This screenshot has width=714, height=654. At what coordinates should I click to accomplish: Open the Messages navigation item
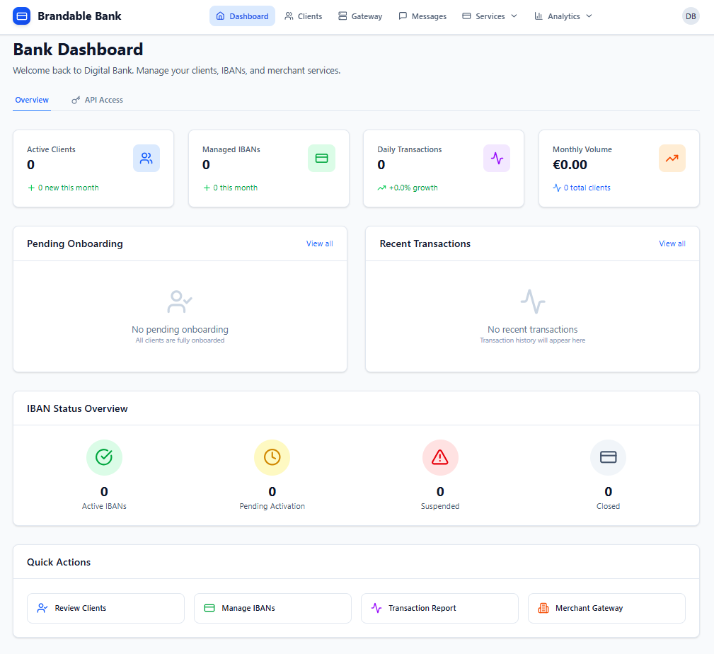tap(422, 16)
